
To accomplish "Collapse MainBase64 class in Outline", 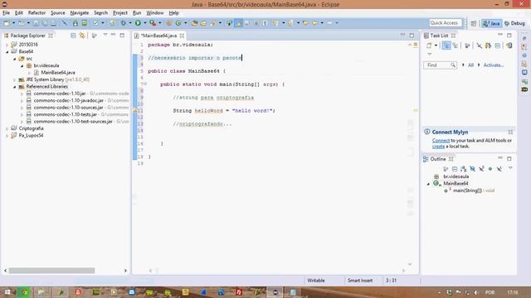I will [428, 184].
